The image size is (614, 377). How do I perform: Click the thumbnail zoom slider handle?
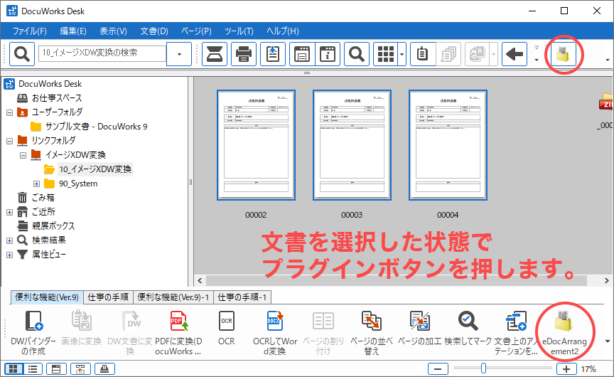point(484,368)
